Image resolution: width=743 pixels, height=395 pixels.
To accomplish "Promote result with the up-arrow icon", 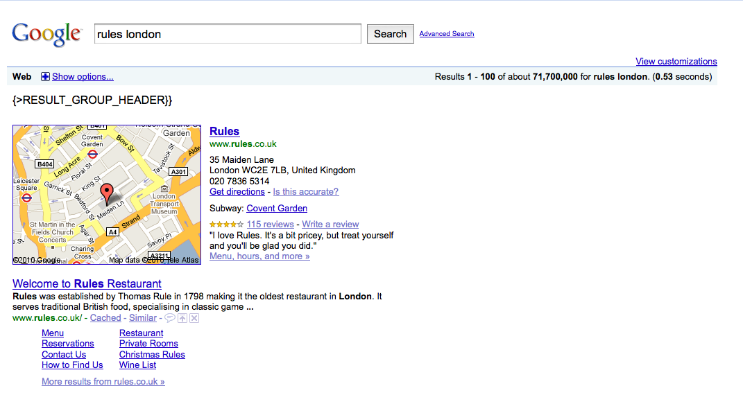I will coord(182,318).
